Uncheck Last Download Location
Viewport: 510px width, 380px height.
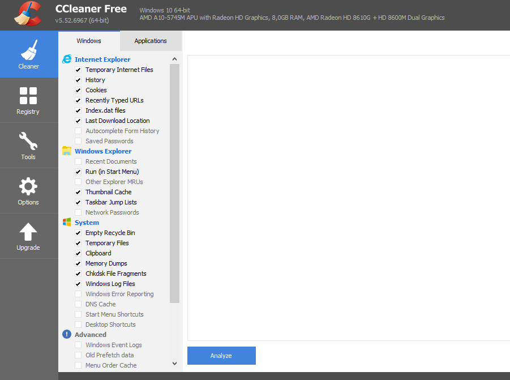pyautogui.click(x=78, y=121)
